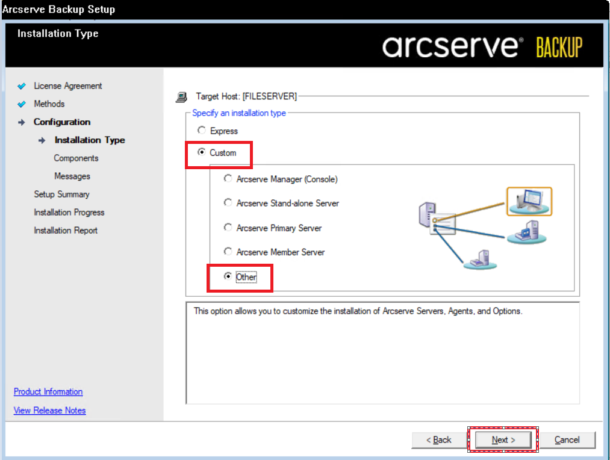Viewport: 610px width, 460px height.
Task: Choose Arcserve Member Server option
Action: coord(228,252)
